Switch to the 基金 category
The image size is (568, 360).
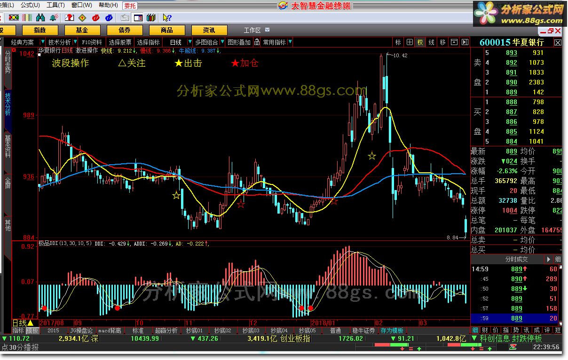82,30
